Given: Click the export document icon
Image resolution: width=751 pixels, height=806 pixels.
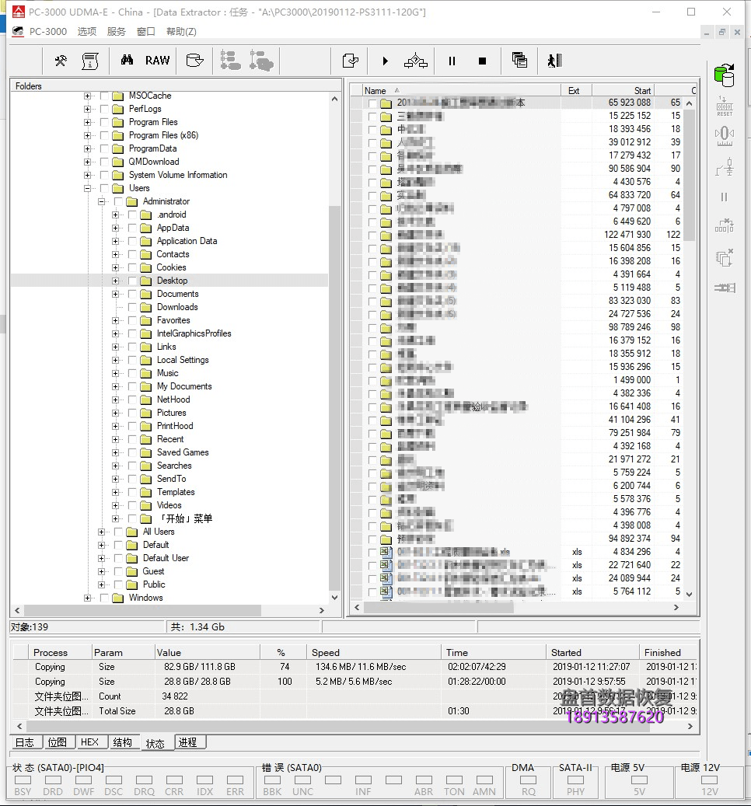Looking at the screenshot, I should click(x=351, y=61).
